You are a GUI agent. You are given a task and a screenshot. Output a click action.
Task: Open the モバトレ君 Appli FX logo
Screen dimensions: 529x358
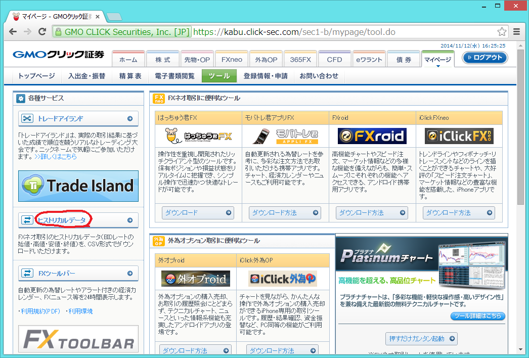[x=285, y=136]
